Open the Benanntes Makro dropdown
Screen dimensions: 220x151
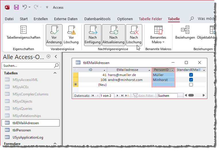click(x=158, y=39)
